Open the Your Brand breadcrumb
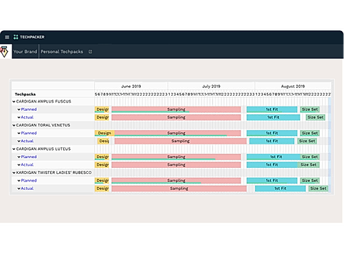The image size is (345, 253). (x=25, y=52)
